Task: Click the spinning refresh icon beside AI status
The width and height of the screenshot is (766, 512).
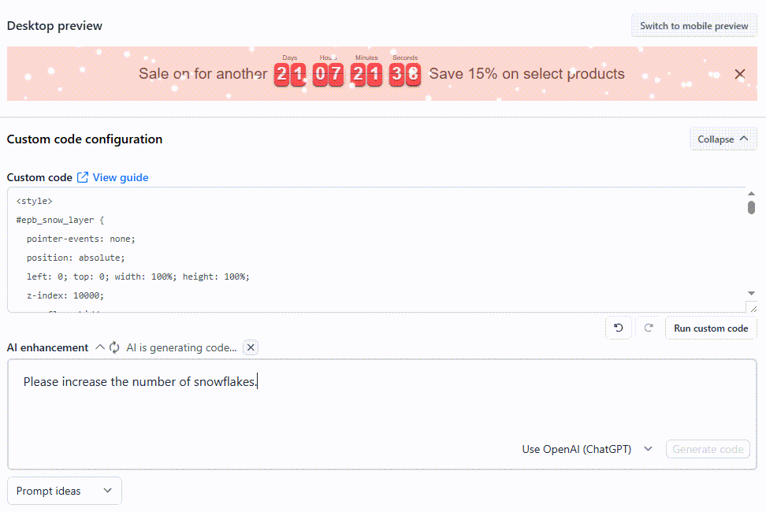Action: pos(114,347)
